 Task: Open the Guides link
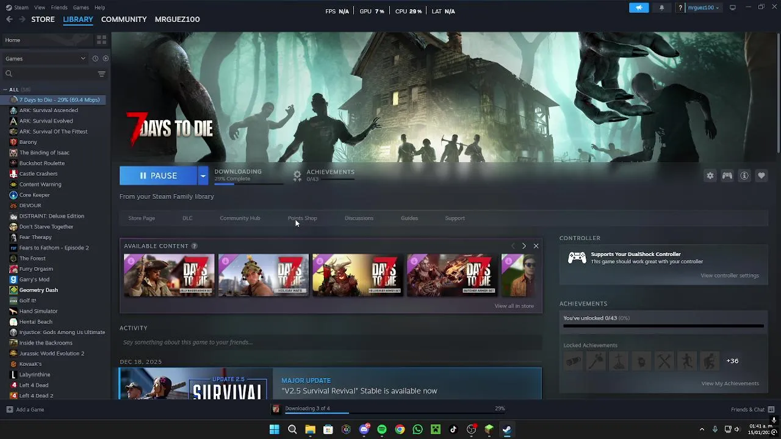(409, 218)
